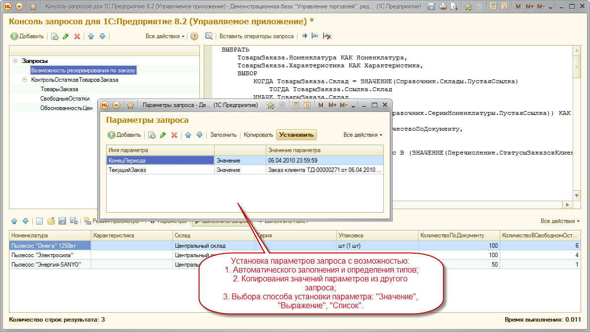Collapse the Запросы tree node

15,60
